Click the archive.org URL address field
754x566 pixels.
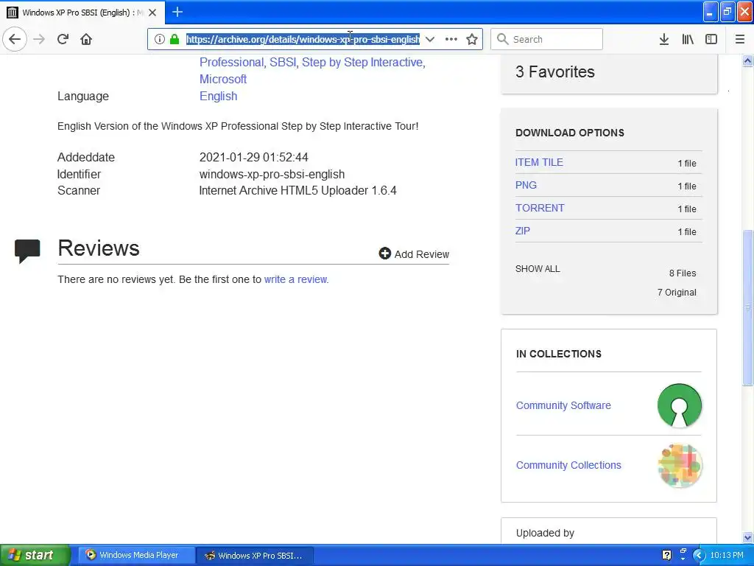303,39
